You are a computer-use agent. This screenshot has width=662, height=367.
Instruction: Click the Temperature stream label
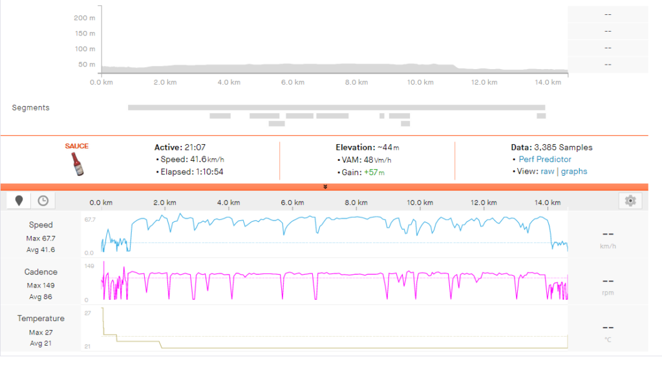pos(41,319)
